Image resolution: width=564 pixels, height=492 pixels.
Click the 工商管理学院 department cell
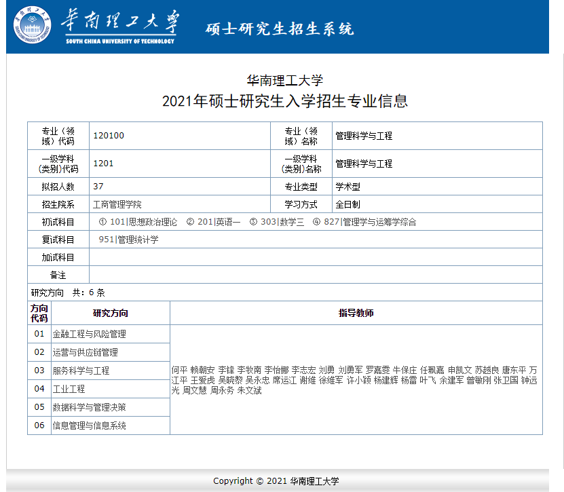[x=117, y=204]
